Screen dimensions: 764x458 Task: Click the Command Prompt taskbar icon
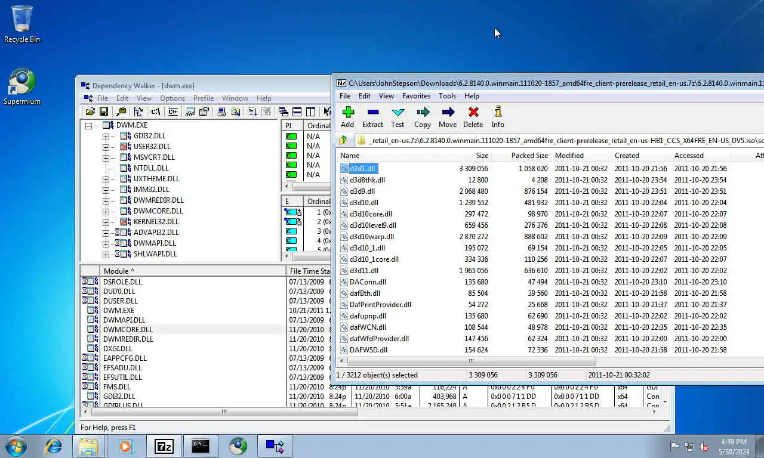(x=201, y=446)
